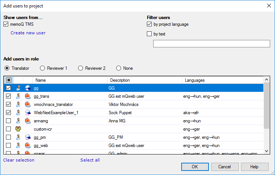
Task: Click into the filter text input field
Action: 211,44
